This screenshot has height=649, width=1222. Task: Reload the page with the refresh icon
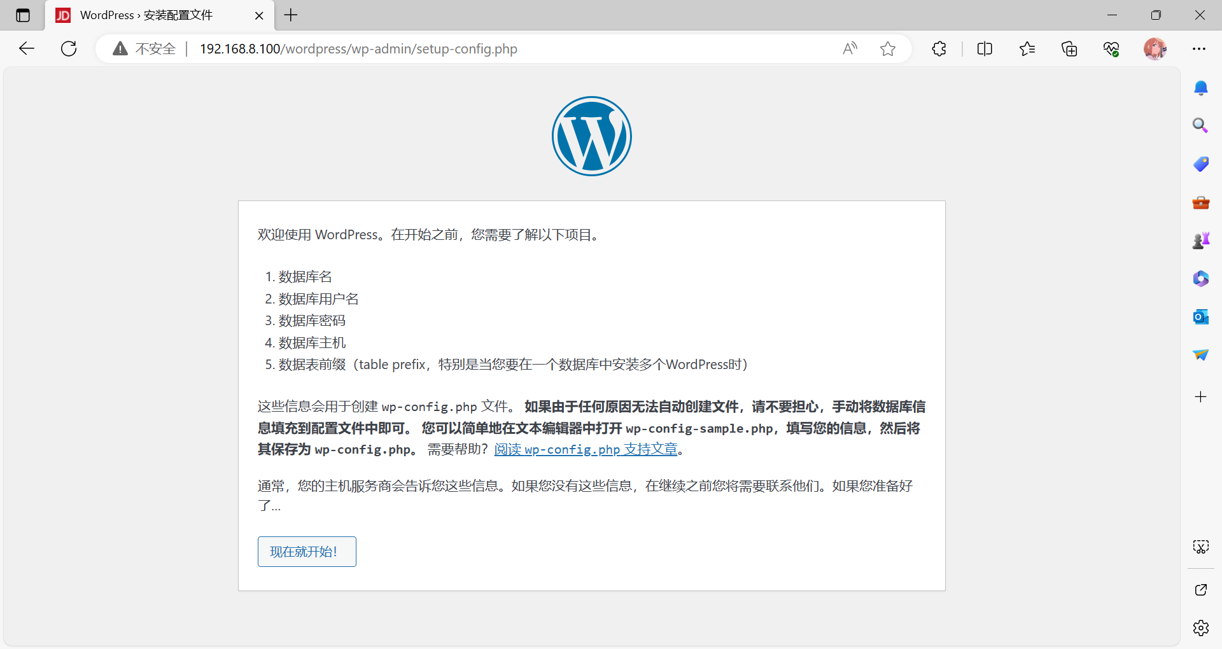click(x=69, y=48)
